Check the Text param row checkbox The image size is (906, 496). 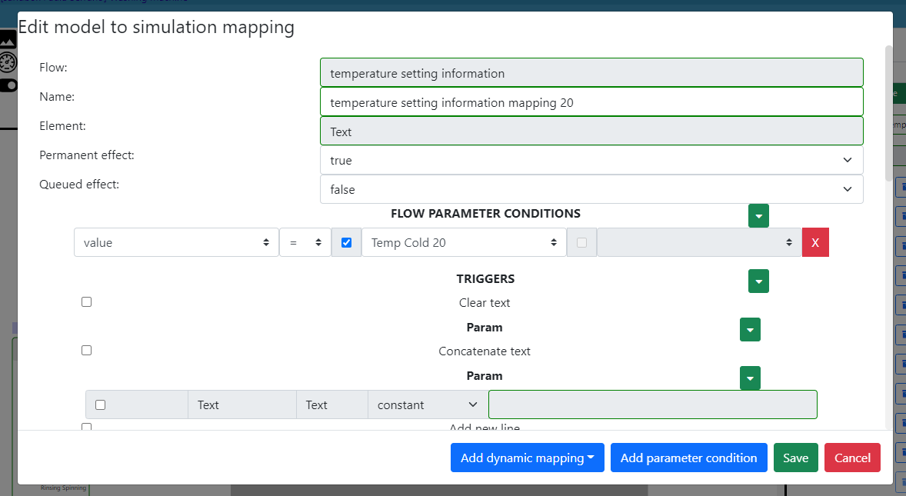point(101,404)
